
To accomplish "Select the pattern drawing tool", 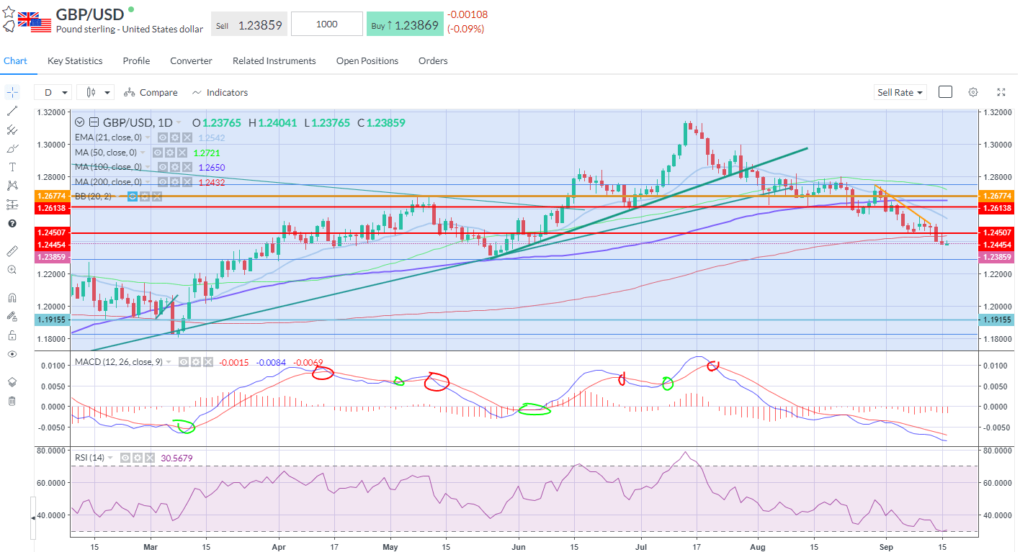I will (12, 186).
